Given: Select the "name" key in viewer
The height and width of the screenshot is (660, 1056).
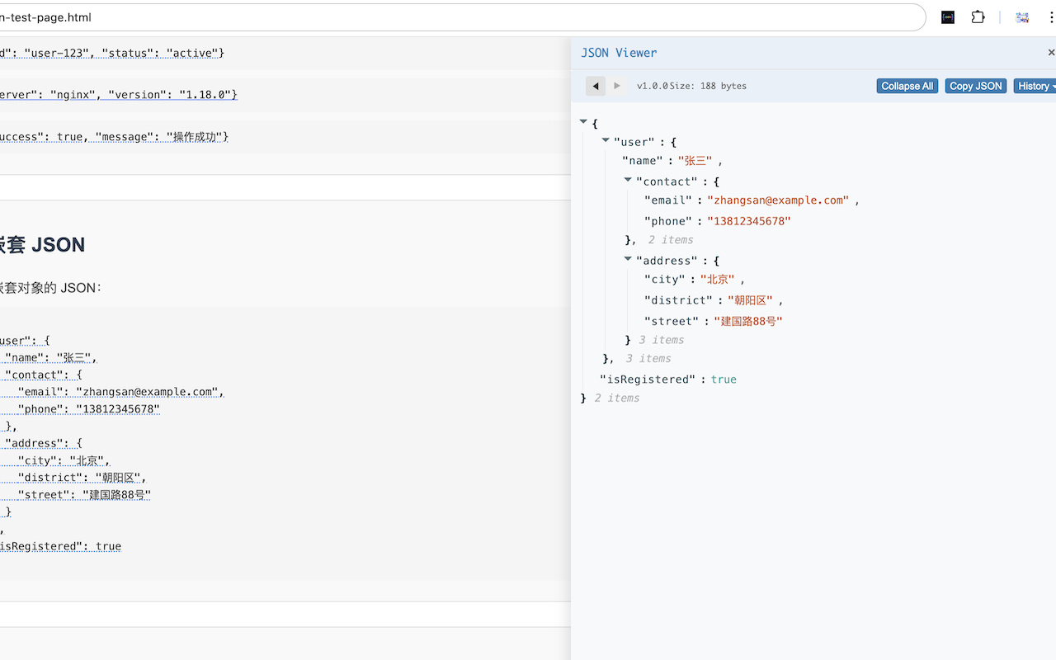Looking at the screenshot, I should pos(642,161).
